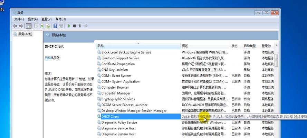Open the 操作(A) menu

pos(33,19)
